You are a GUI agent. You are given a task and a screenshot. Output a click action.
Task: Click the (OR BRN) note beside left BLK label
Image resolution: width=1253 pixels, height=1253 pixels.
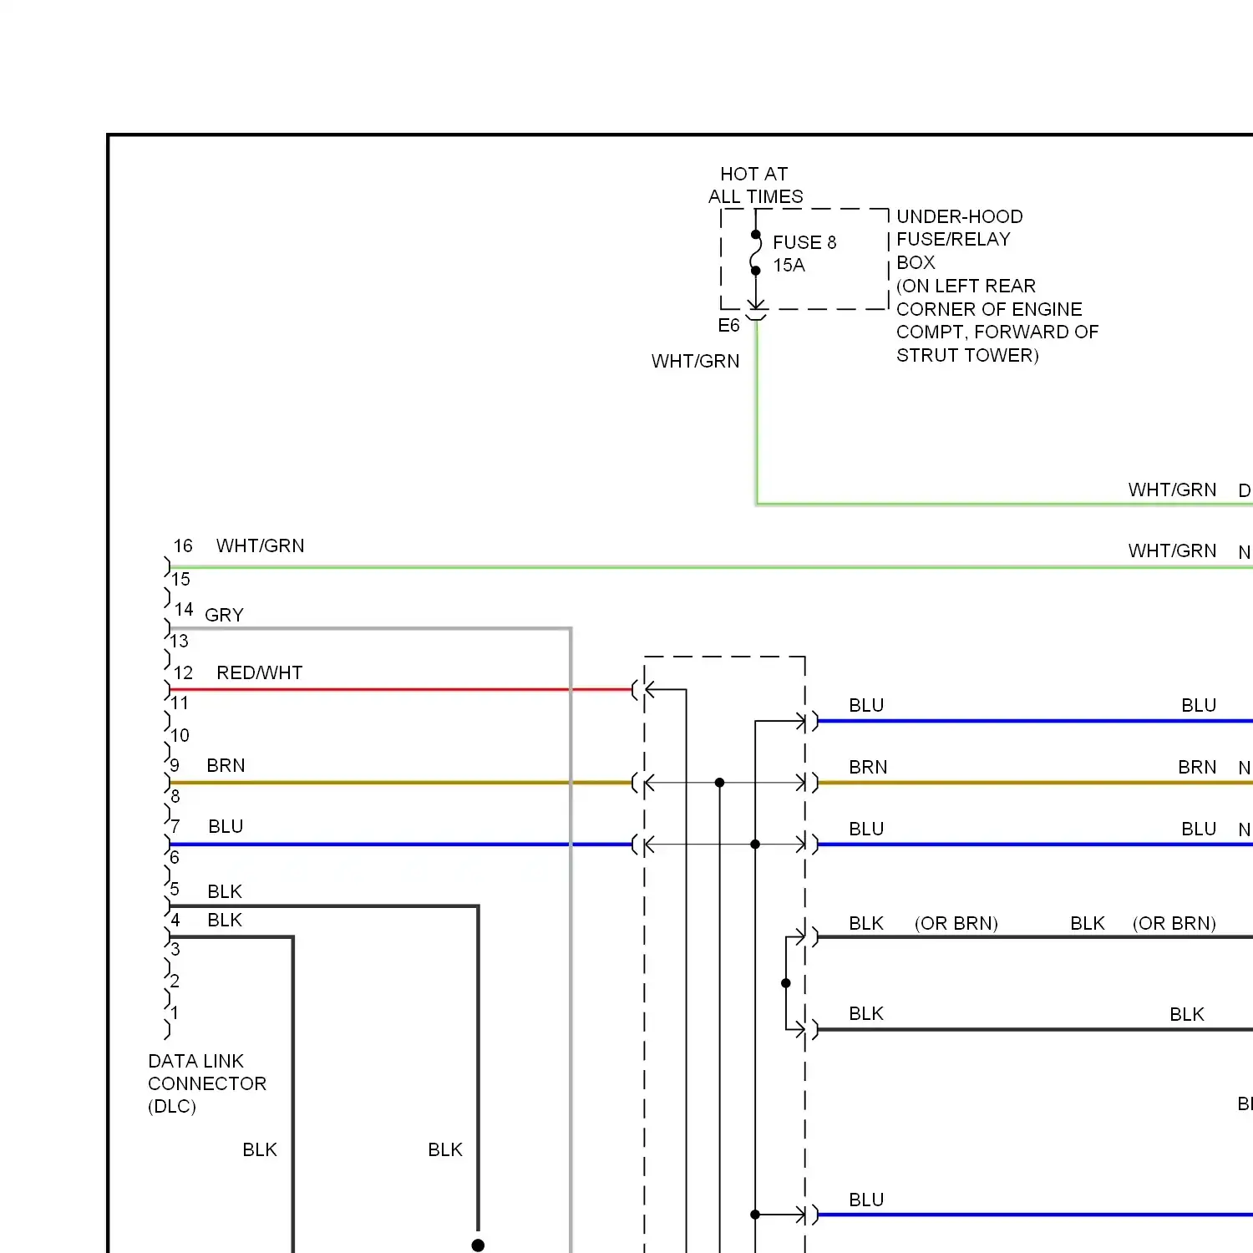pyautogui.click(x=956, y=924)
